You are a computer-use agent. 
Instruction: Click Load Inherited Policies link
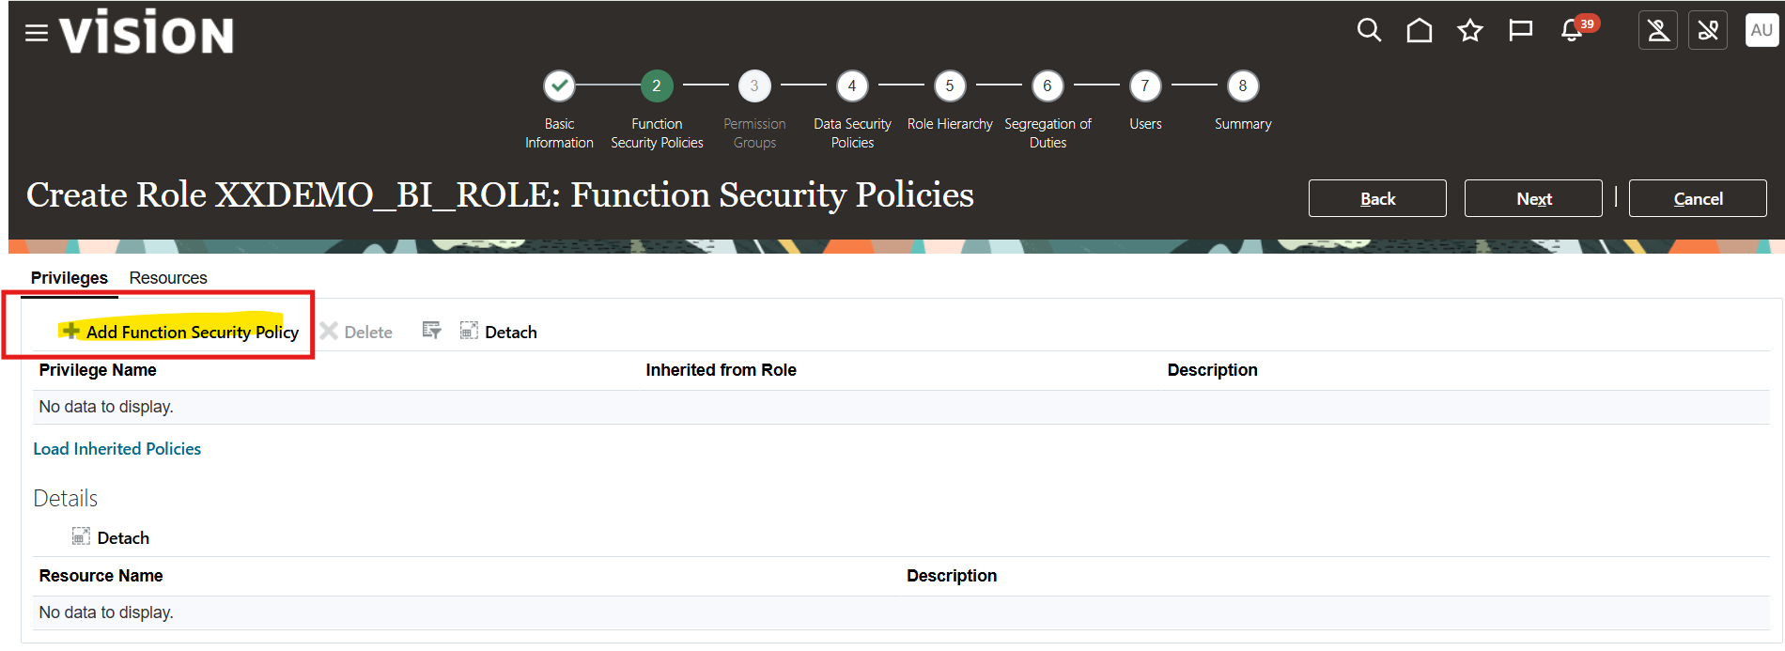tap(117, 449)
